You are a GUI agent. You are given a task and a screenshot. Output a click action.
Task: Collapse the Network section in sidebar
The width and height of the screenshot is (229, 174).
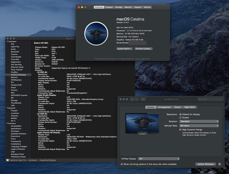[x=7, y=108]
